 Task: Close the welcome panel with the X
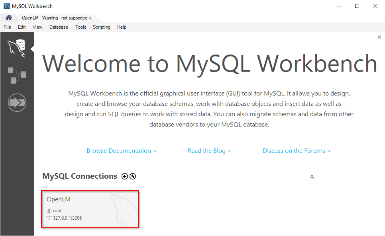379,37
